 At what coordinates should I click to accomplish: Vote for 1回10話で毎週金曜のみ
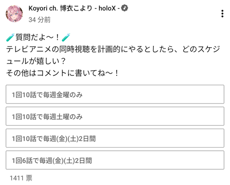click(x=115, y=94)
